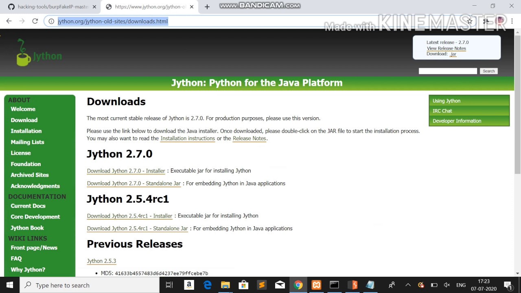The width and height of the screenshot is (521, 293).
Task: Close the jython.org tab
Action: [x=192, y=7]
